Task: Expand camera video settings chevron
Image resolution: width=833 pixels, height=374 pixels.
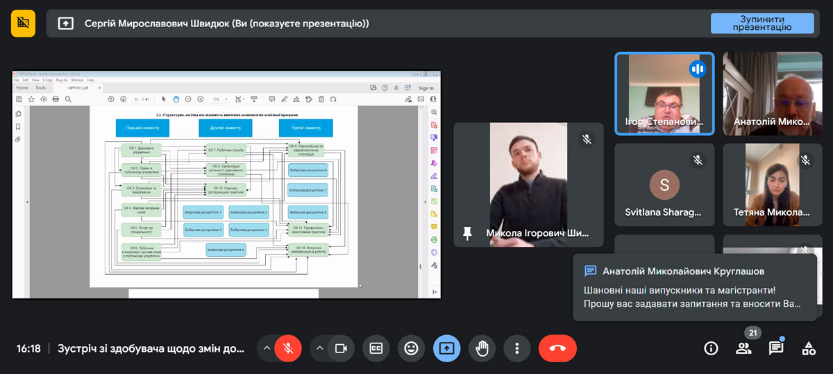Action: coord(319,348)
